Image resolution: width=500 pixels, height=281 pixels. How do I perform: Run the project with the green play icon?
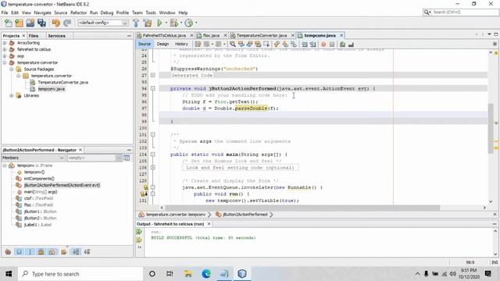[159, 23]
